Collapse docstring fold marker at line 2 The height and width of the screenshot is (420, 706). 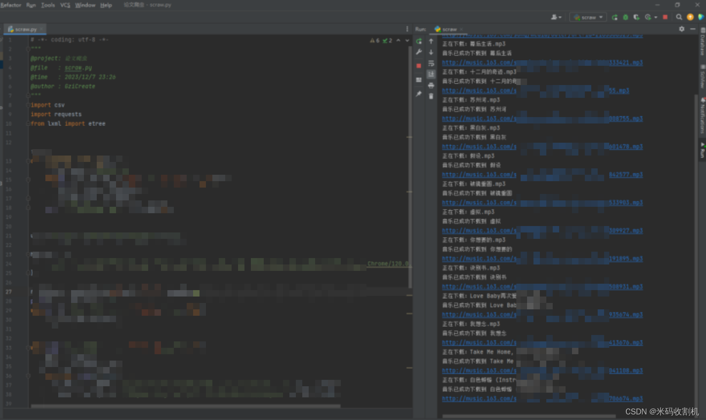tap(28, 49)
